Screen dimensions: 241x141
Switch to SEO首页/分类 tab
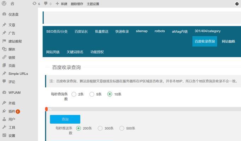click(x=57, y=31)
